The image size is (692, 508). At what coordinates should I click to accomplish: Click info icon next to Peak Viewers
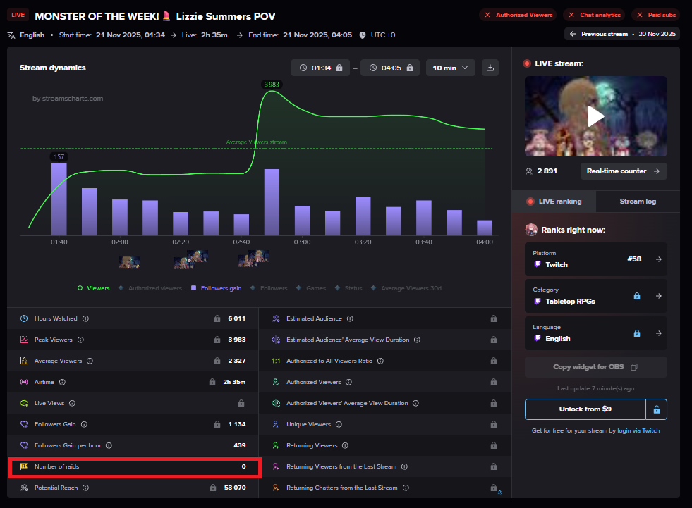[80, 340]
